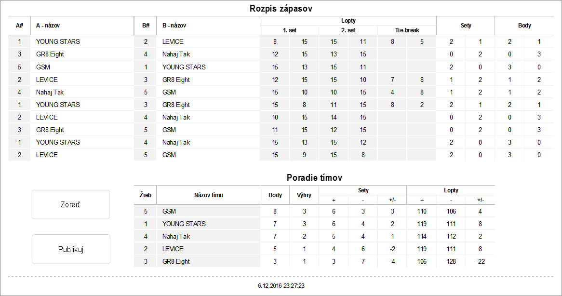Click GR8 Eight in the standings table
This screenshot has width=562, height=296.
[x=176, y=261]
